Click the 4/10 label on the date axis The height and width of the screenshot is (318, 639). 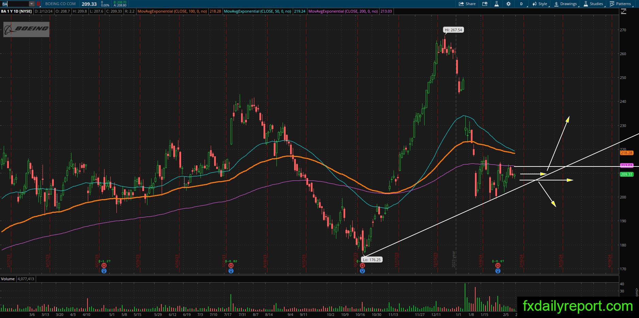[86, 315]
